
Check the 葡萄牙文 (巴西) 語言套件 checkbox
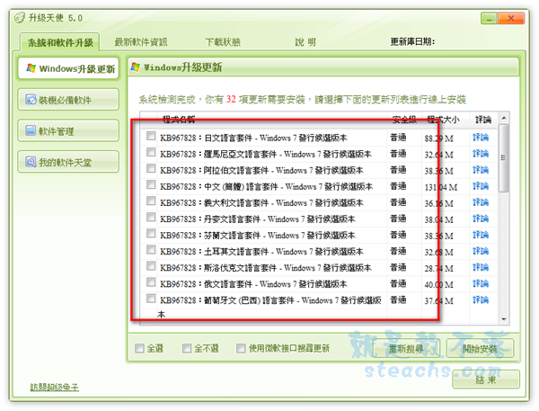point(151,298)
